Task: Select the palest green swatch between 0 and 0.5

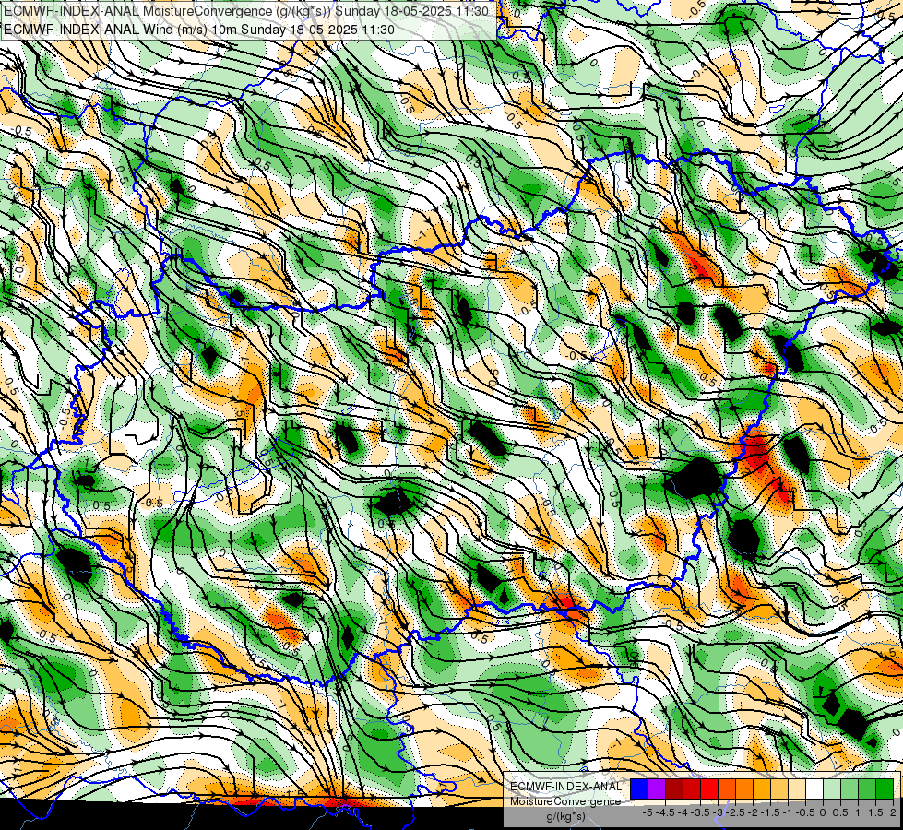Action: coord(832,789)
